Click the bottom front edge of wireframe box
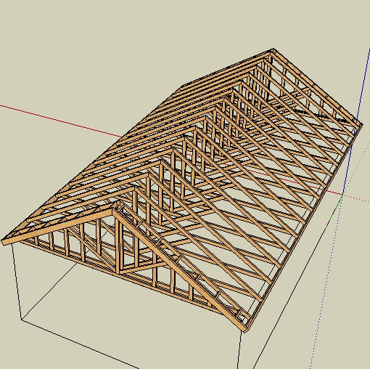This screenshot has width=370, height=369. coord(80,344)
